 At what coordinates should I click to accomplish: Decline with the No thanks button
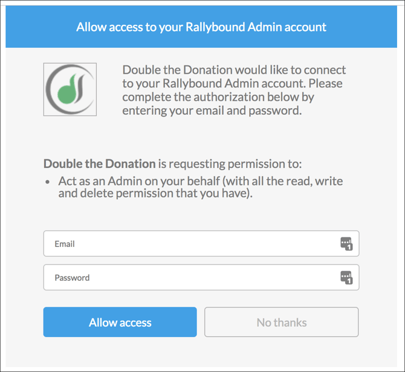[x=281, y=322]
